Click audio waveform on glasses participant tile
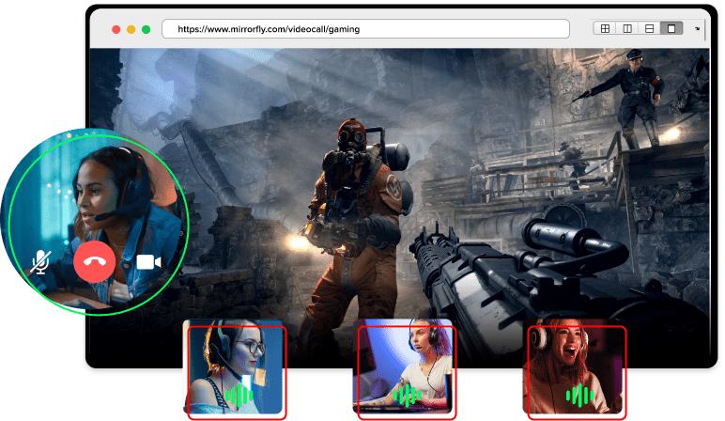725x421 pixels. click(239, 396)
